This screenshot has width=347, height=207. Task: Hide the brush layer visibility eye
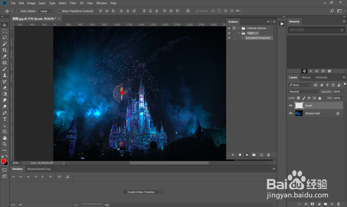point(291,105)
